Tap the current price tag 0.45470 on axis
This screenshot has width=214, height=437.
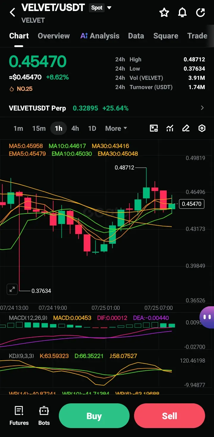pos(192,204)
